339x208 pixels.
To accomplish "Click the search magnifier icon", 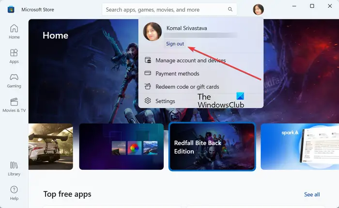I will click(x=230, y=9).
